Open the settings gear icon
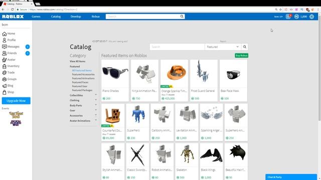The image size is (321, 180). [x=311, y=16]
